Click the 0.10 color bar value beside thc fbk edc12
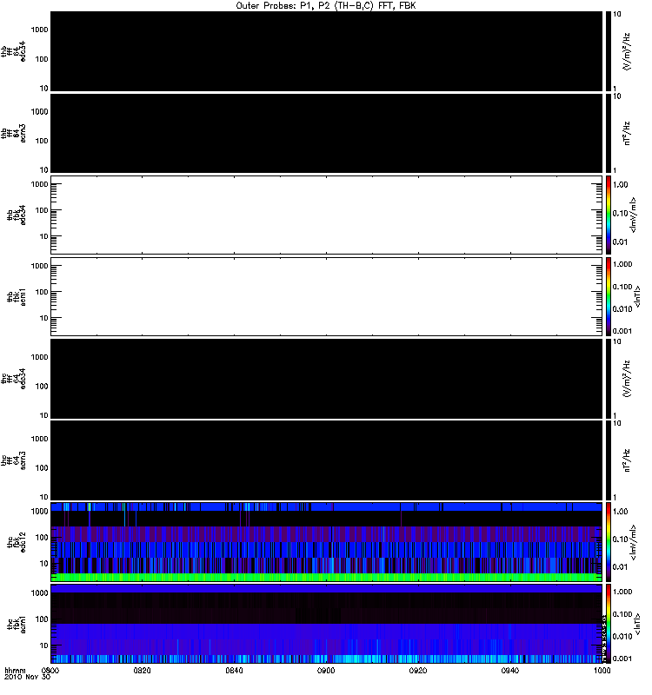This screenshot has width=652, height=695. click(620, 539)
